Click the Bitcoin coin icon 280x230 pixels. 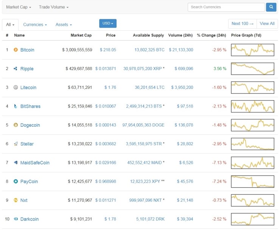coord(16,50)
